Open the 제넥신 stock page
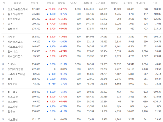 [12, 37]
